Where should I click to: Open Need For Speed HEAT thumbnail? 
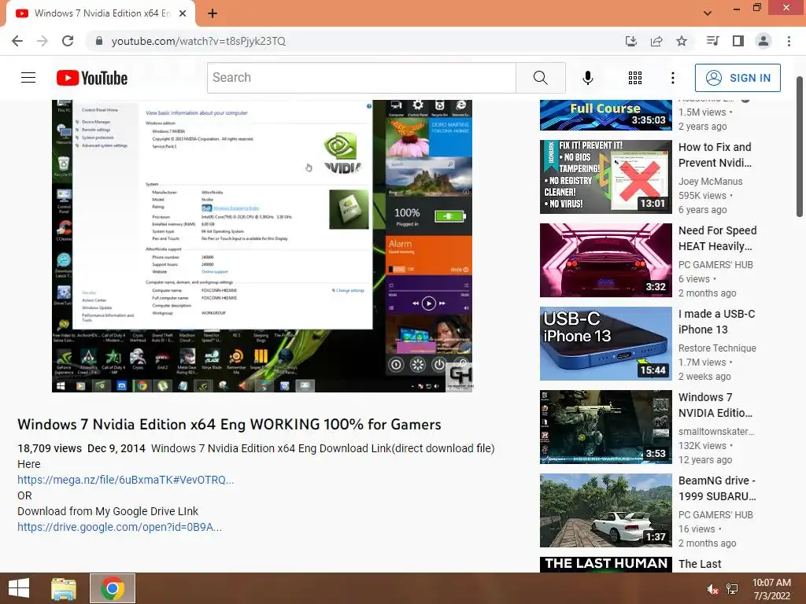pos(605,260)
